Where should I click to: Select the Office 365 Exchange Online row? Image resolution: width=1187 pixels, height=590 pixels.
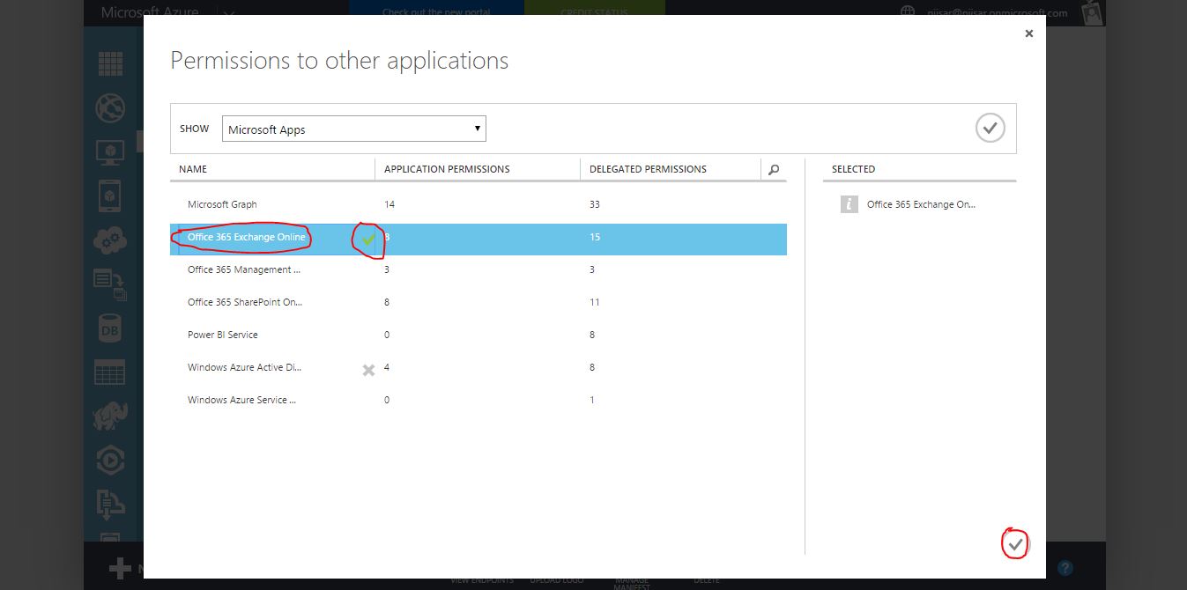pos(479,238)
